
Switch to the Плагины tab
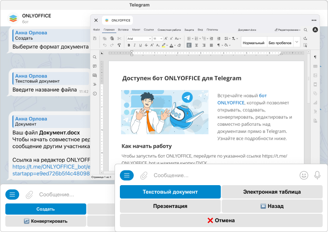(x=212, y=30)
